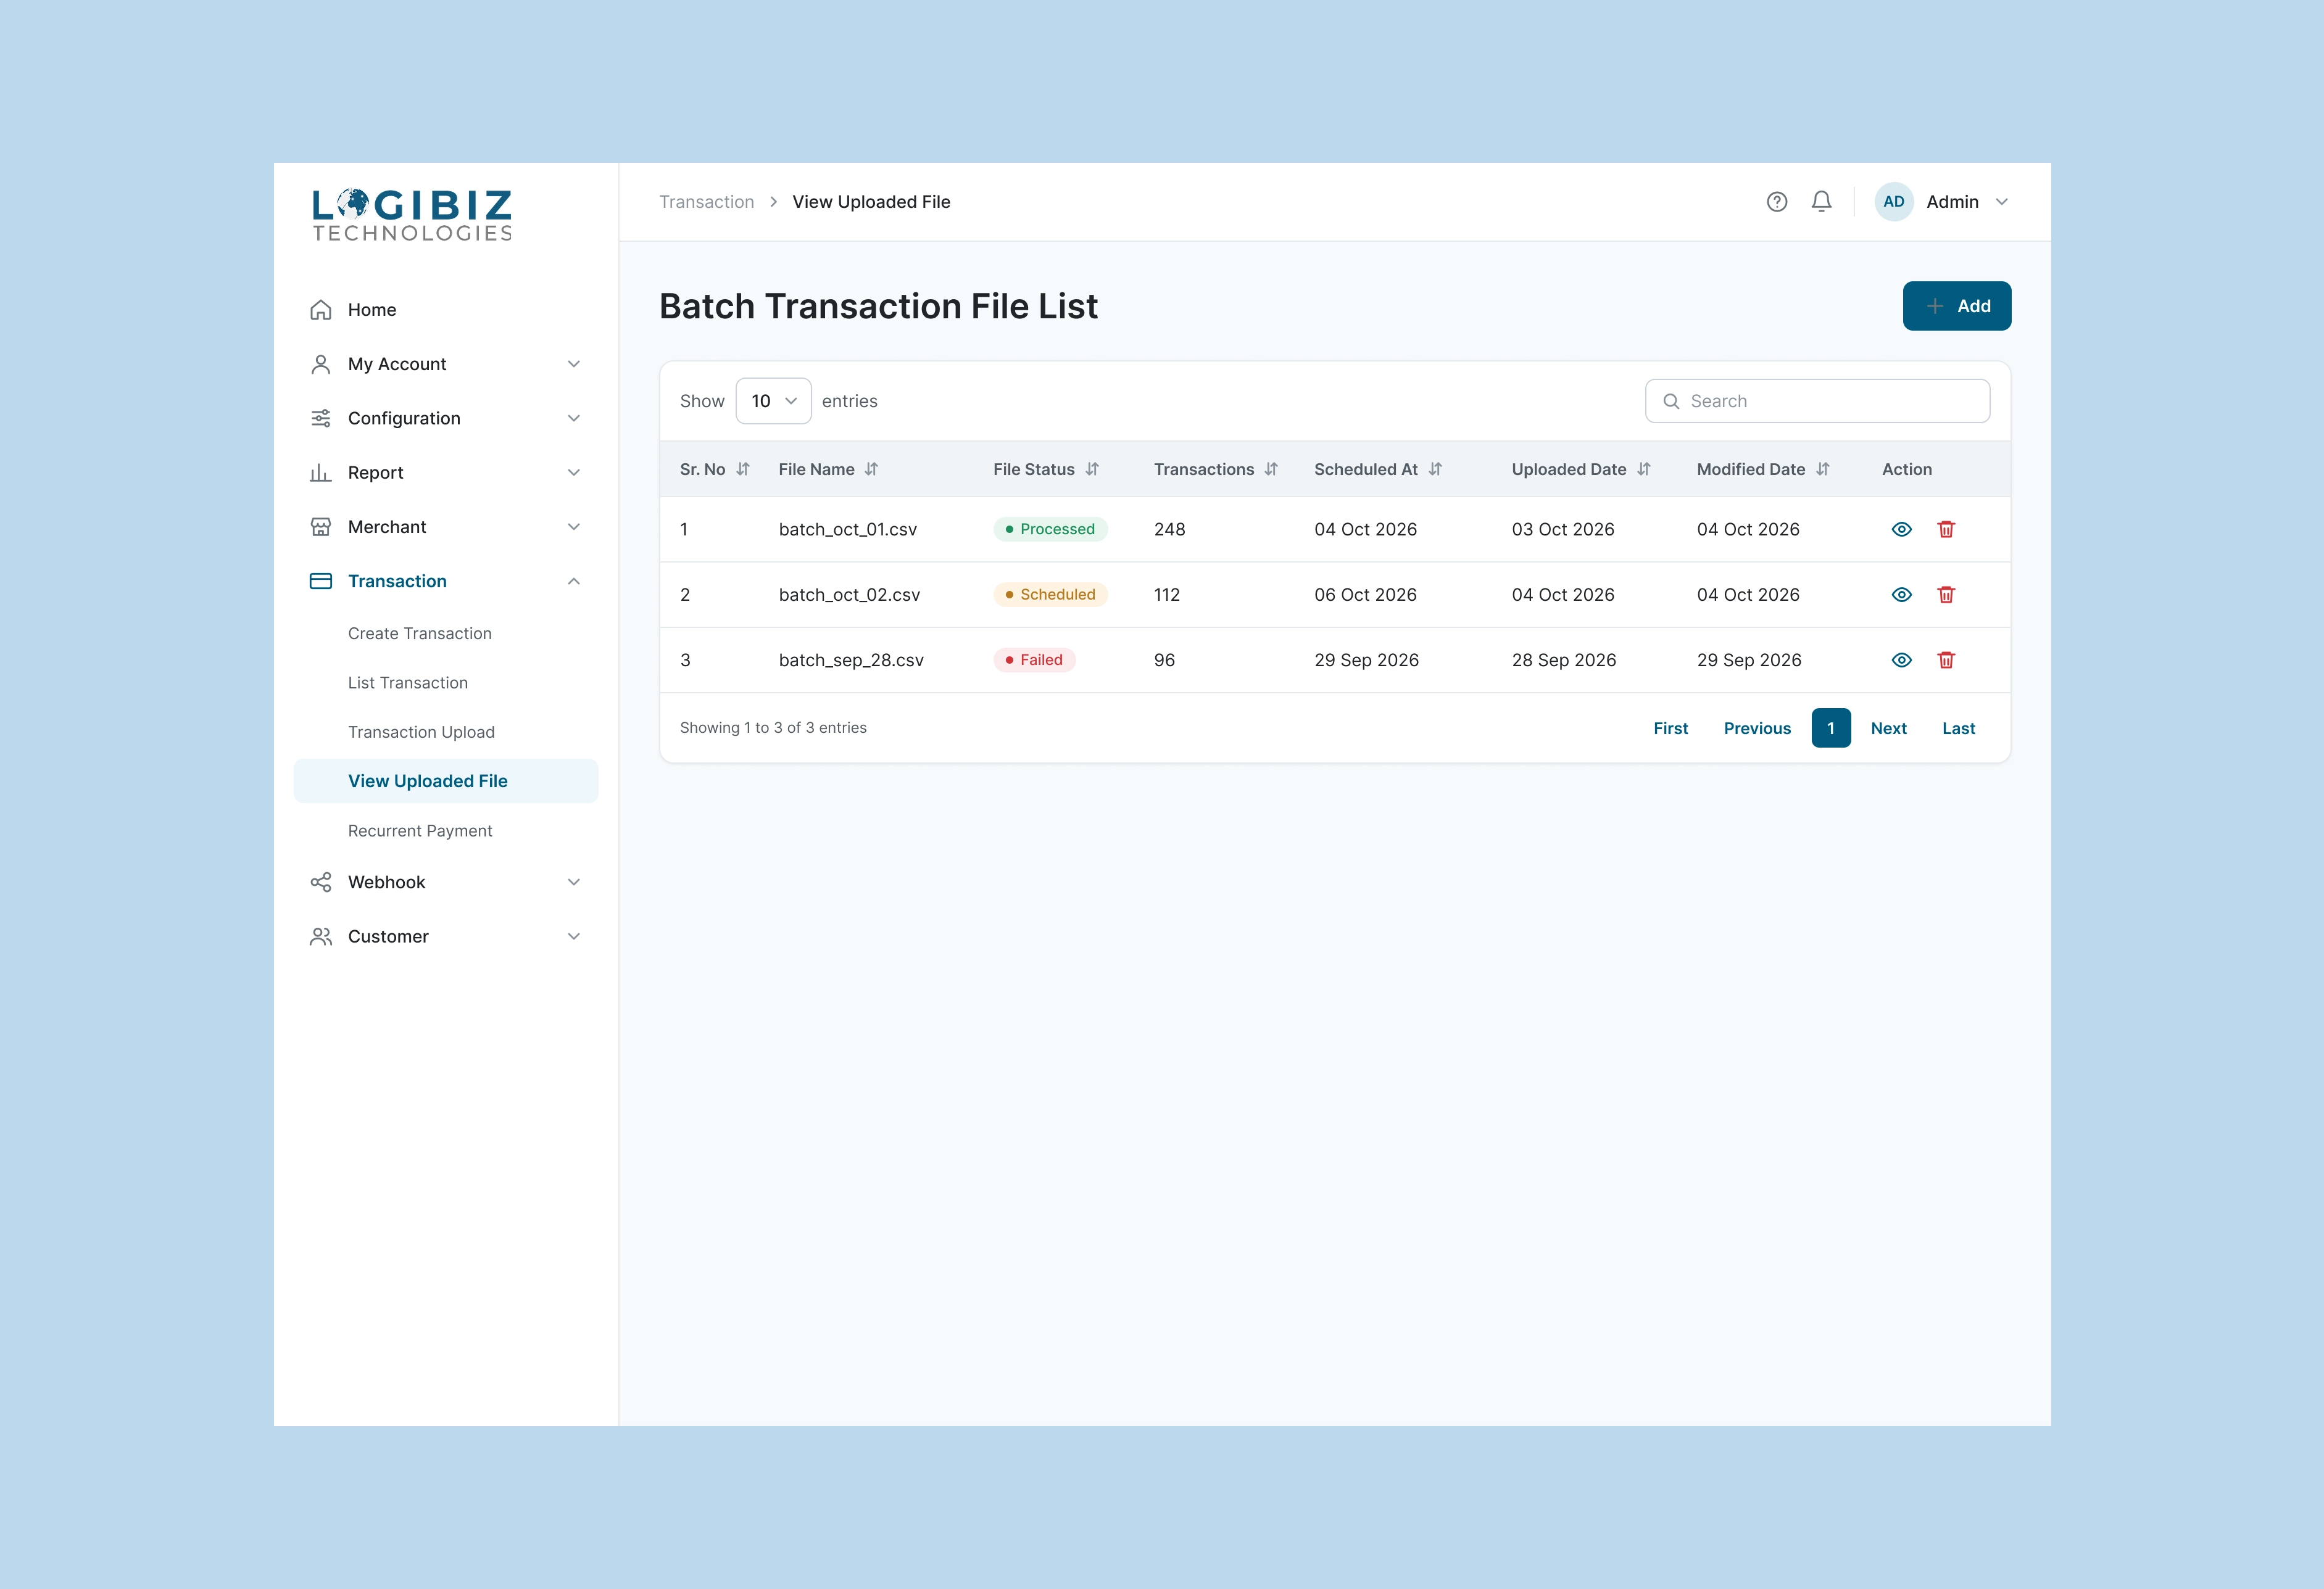Open Transaction Upload submenu item
The width and height of the screenshot is (2324, 1589).
(421, 733)
